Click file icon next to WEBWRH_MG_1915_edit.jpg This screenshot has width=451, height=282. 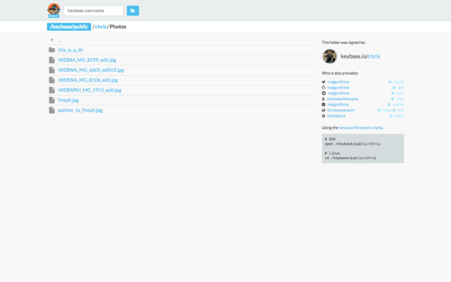52,90
